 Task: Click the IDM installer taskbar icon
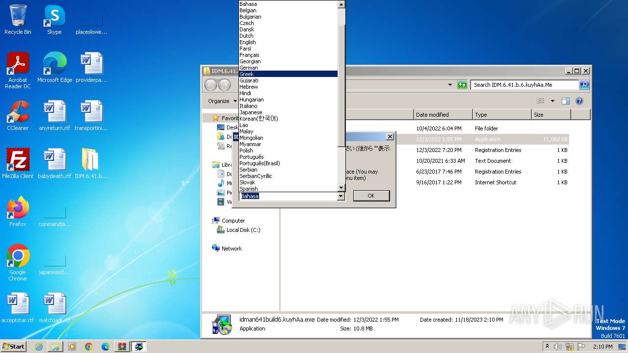pyautogui.click(x=139, y=347)
